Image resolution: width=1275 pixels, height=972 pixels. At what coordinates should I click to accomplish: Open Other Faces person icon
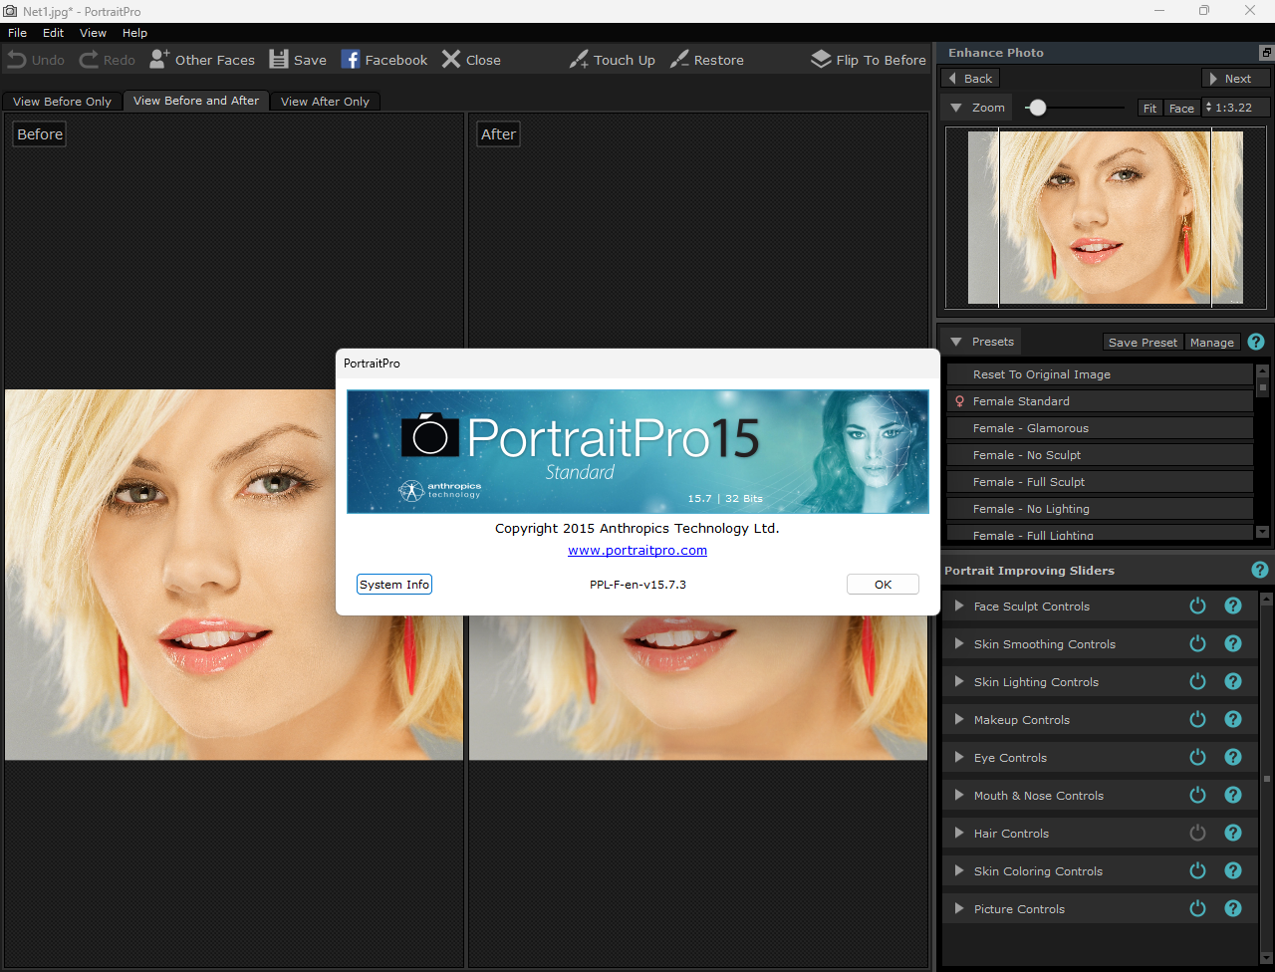tap(159, 60)
